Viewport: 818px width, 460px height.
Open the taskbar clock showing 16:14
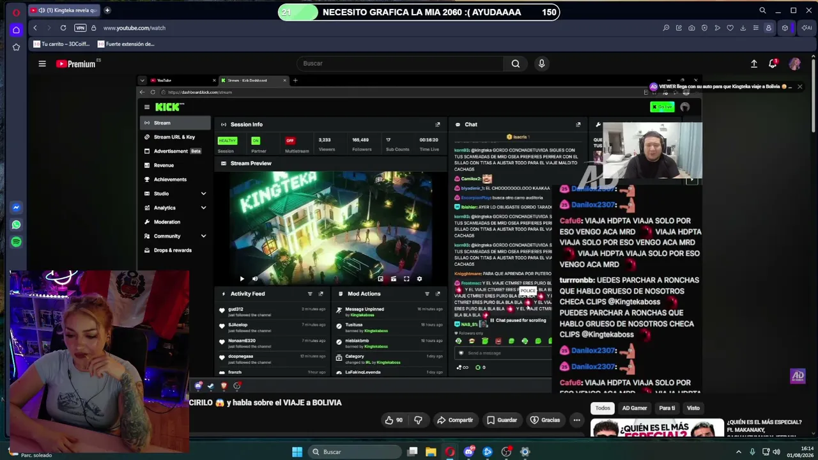[802, 452]
